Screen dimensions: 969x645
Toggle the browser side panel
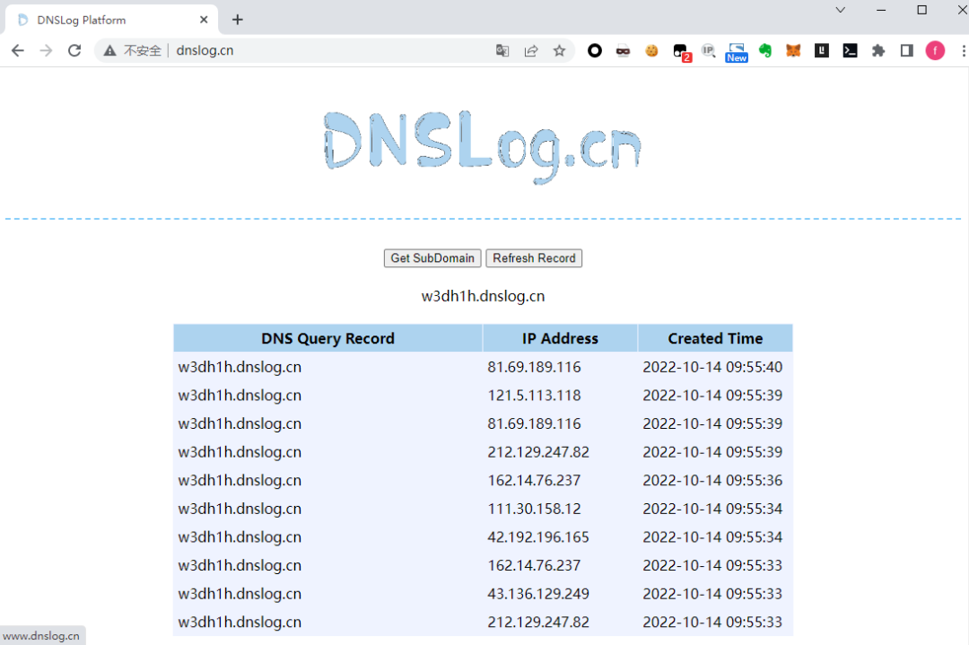[906, 50]
